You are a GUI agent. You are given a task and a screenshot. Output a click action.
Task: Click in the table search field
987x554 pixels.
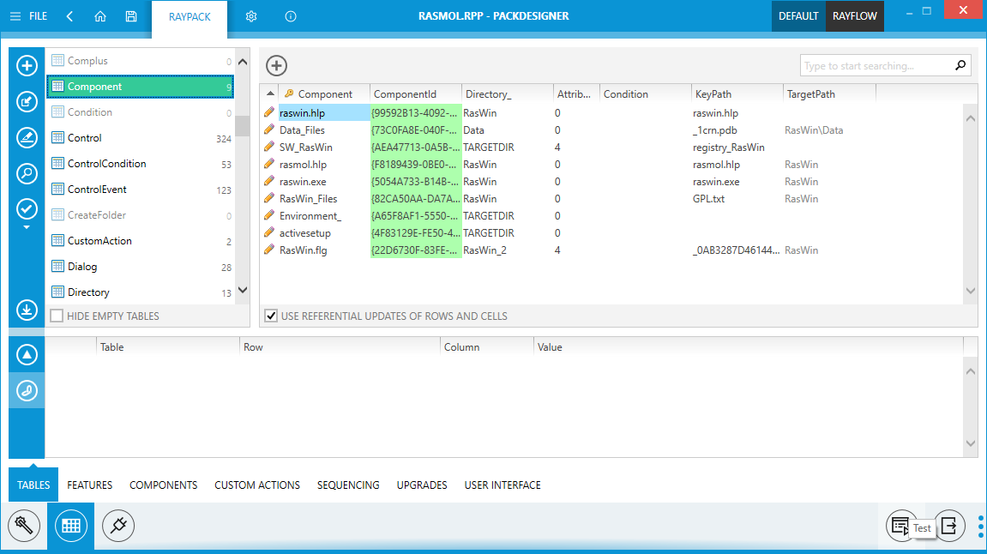875,66
